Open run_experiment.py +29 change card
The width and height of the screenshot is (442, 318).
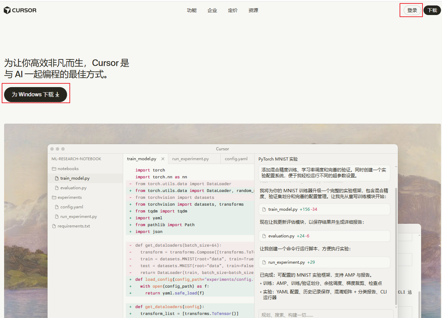(325, 262)
